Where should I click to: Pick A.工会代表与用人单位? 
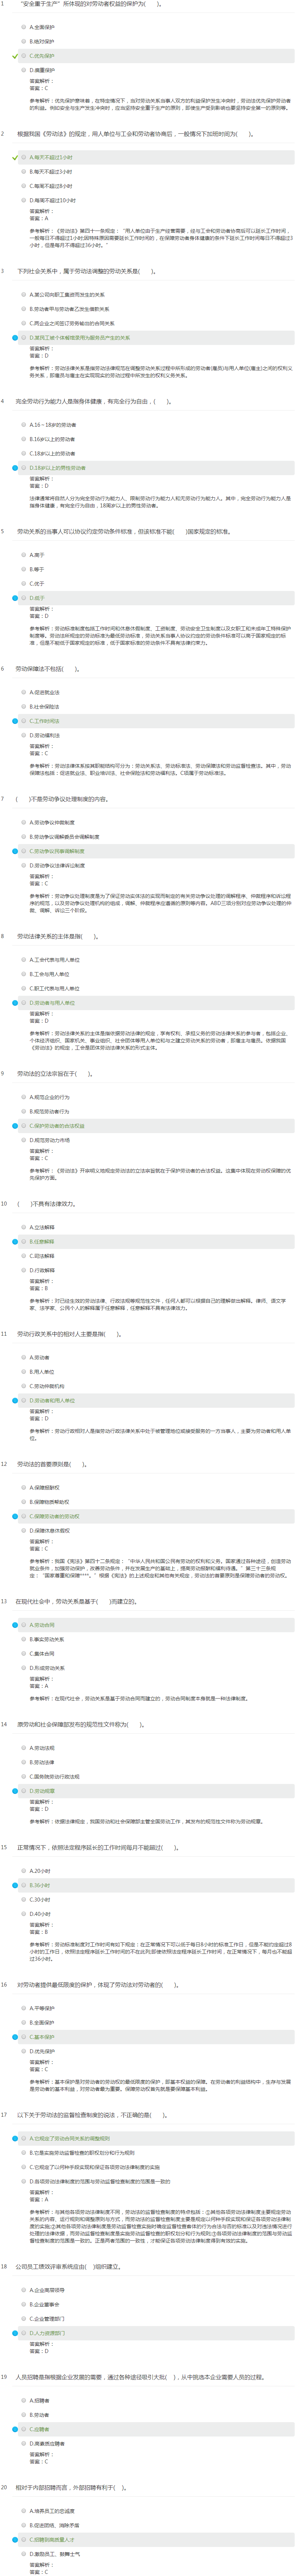[x=55, y=960]
